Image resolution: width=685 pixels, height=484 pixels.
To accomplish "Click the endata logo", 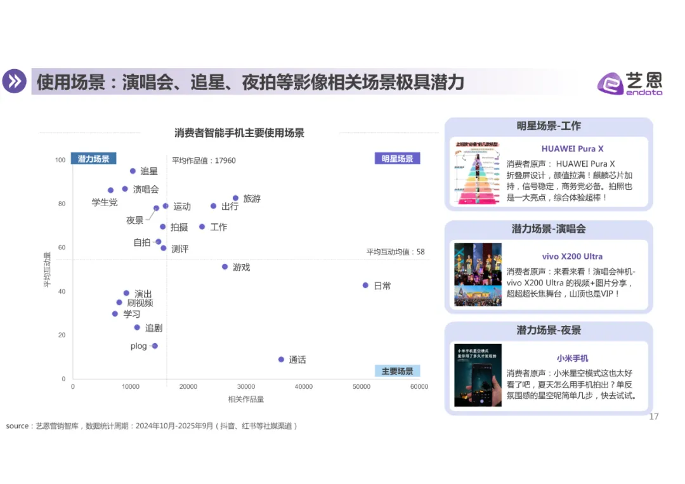I will pos(630,83).
